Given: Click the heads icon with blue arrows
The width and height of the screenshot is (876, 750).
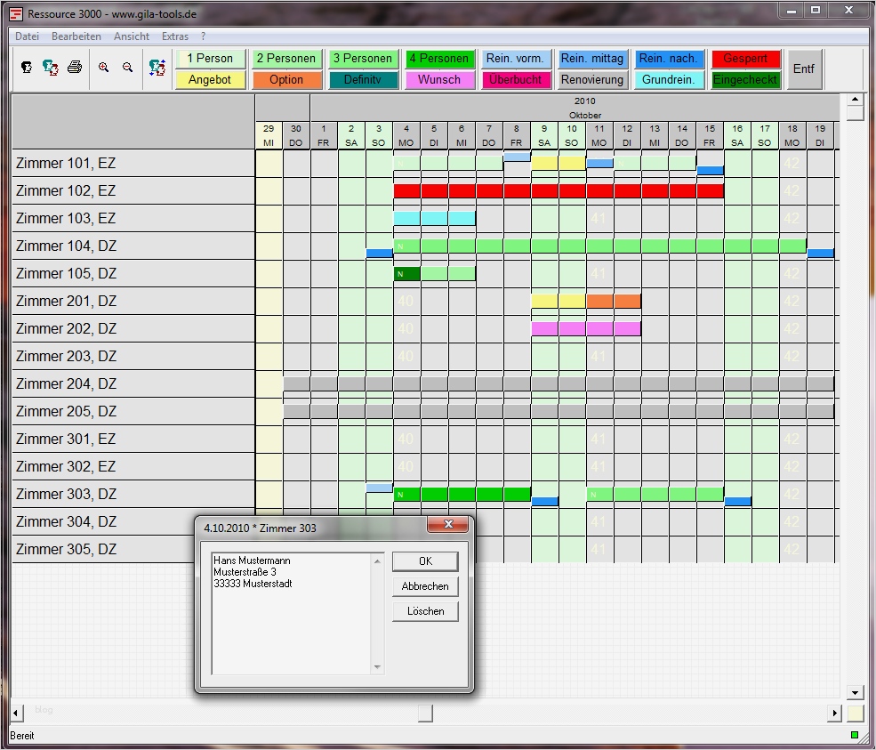Looking at the screenshot, I should pyautogui.click(x=157, y=68).
